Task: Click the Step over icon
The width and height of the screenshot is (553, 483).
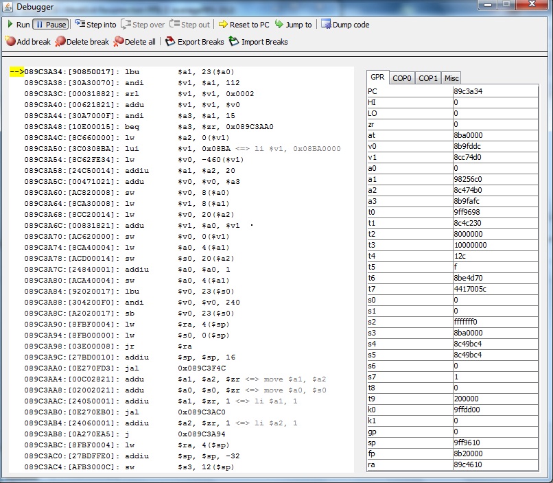Action: pos(126,25)
